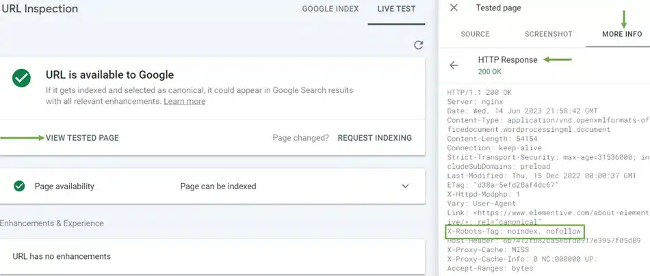Click the Tested page panel title
Screen dimensions: 650x276
pyautogui.click(x=498, y=8)
